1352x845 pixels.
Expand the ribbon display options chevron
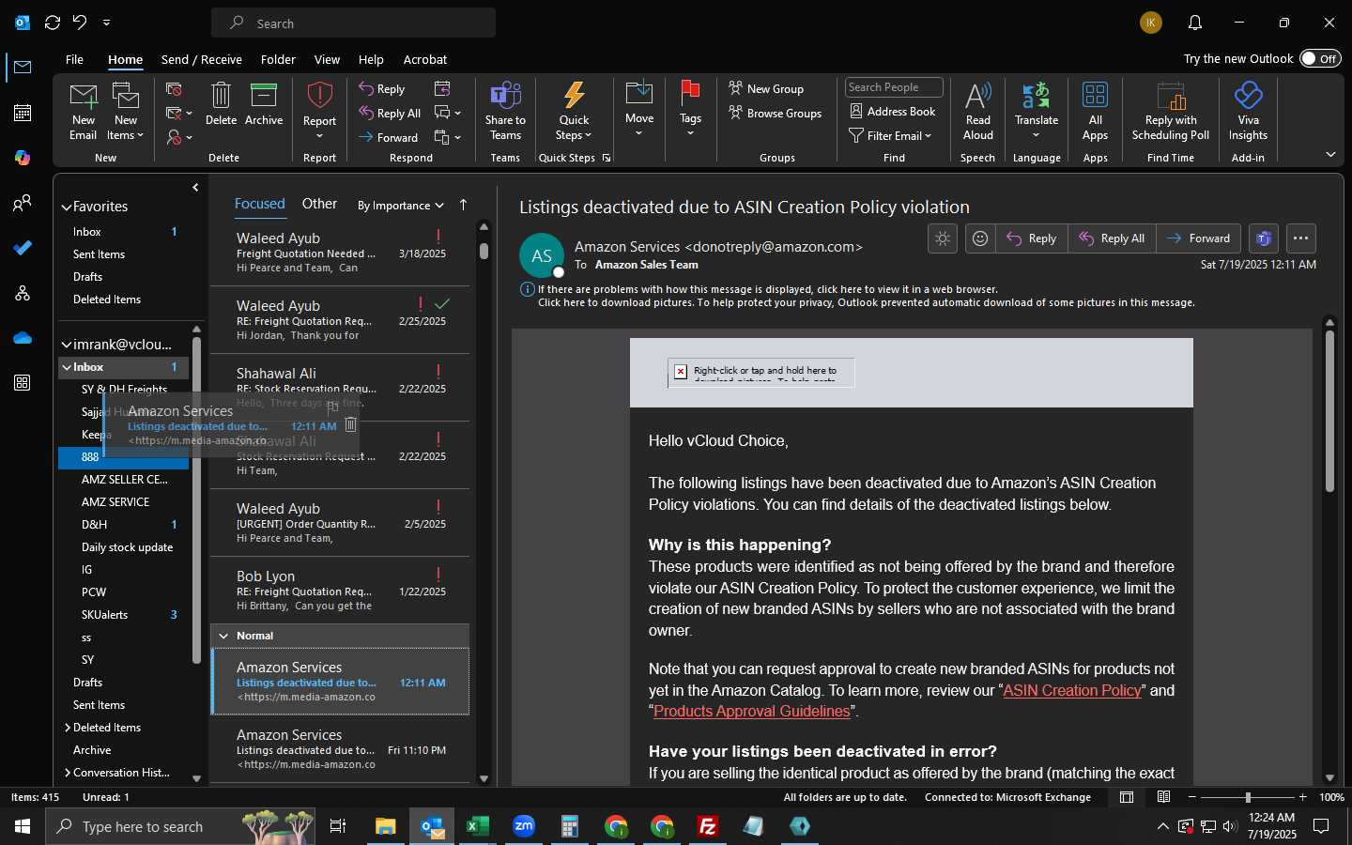point(1330,154)
